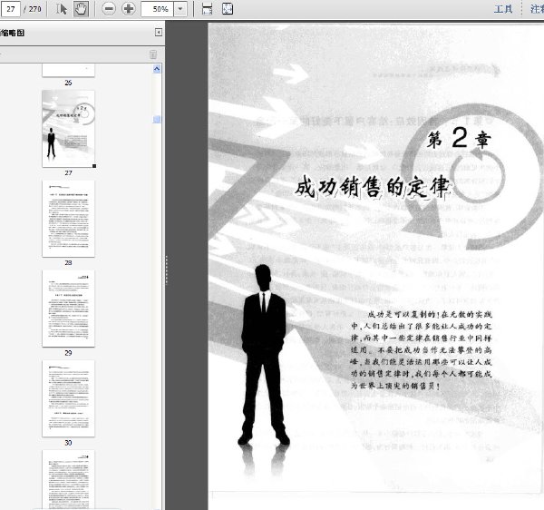Select page 29 thumbnail
The height and width of the screenshot is (510, 544).
[x=68, y=309]
